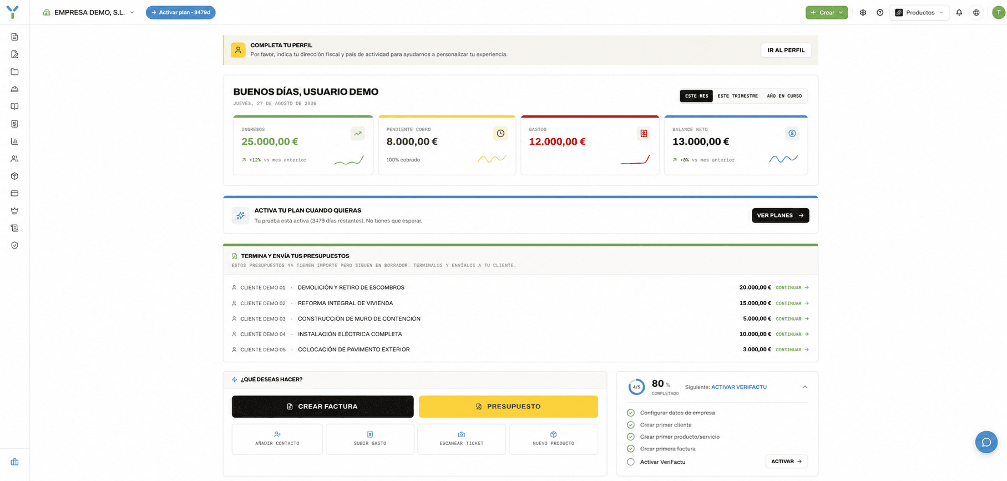
Task: Click the CLIENTE DEMO 01 row label
Action: 262,287
